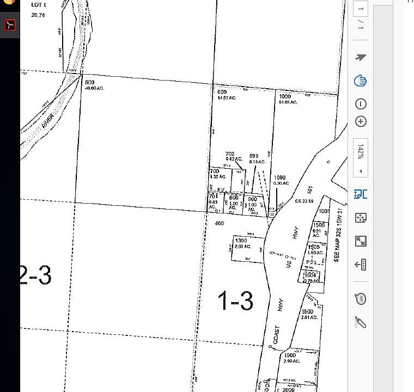Open the zoom level dropdown arrow
The height and width of the screenshot is (392, 414).
(361, 171)
